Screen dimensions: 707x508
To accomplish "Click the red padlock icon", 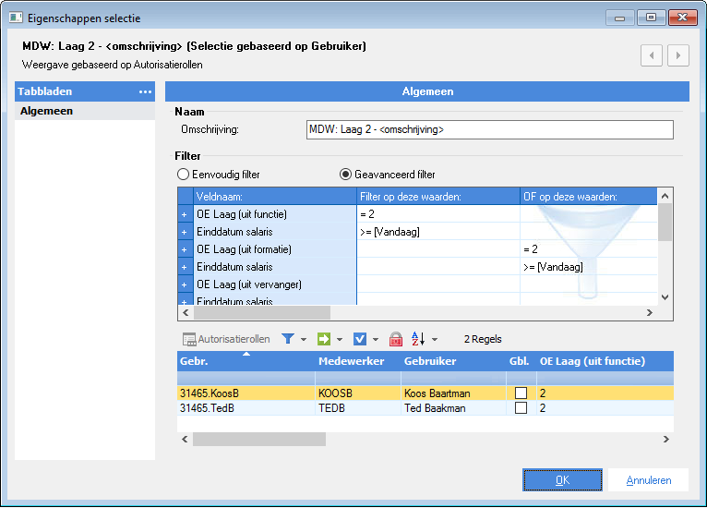I will pos(395,339).
